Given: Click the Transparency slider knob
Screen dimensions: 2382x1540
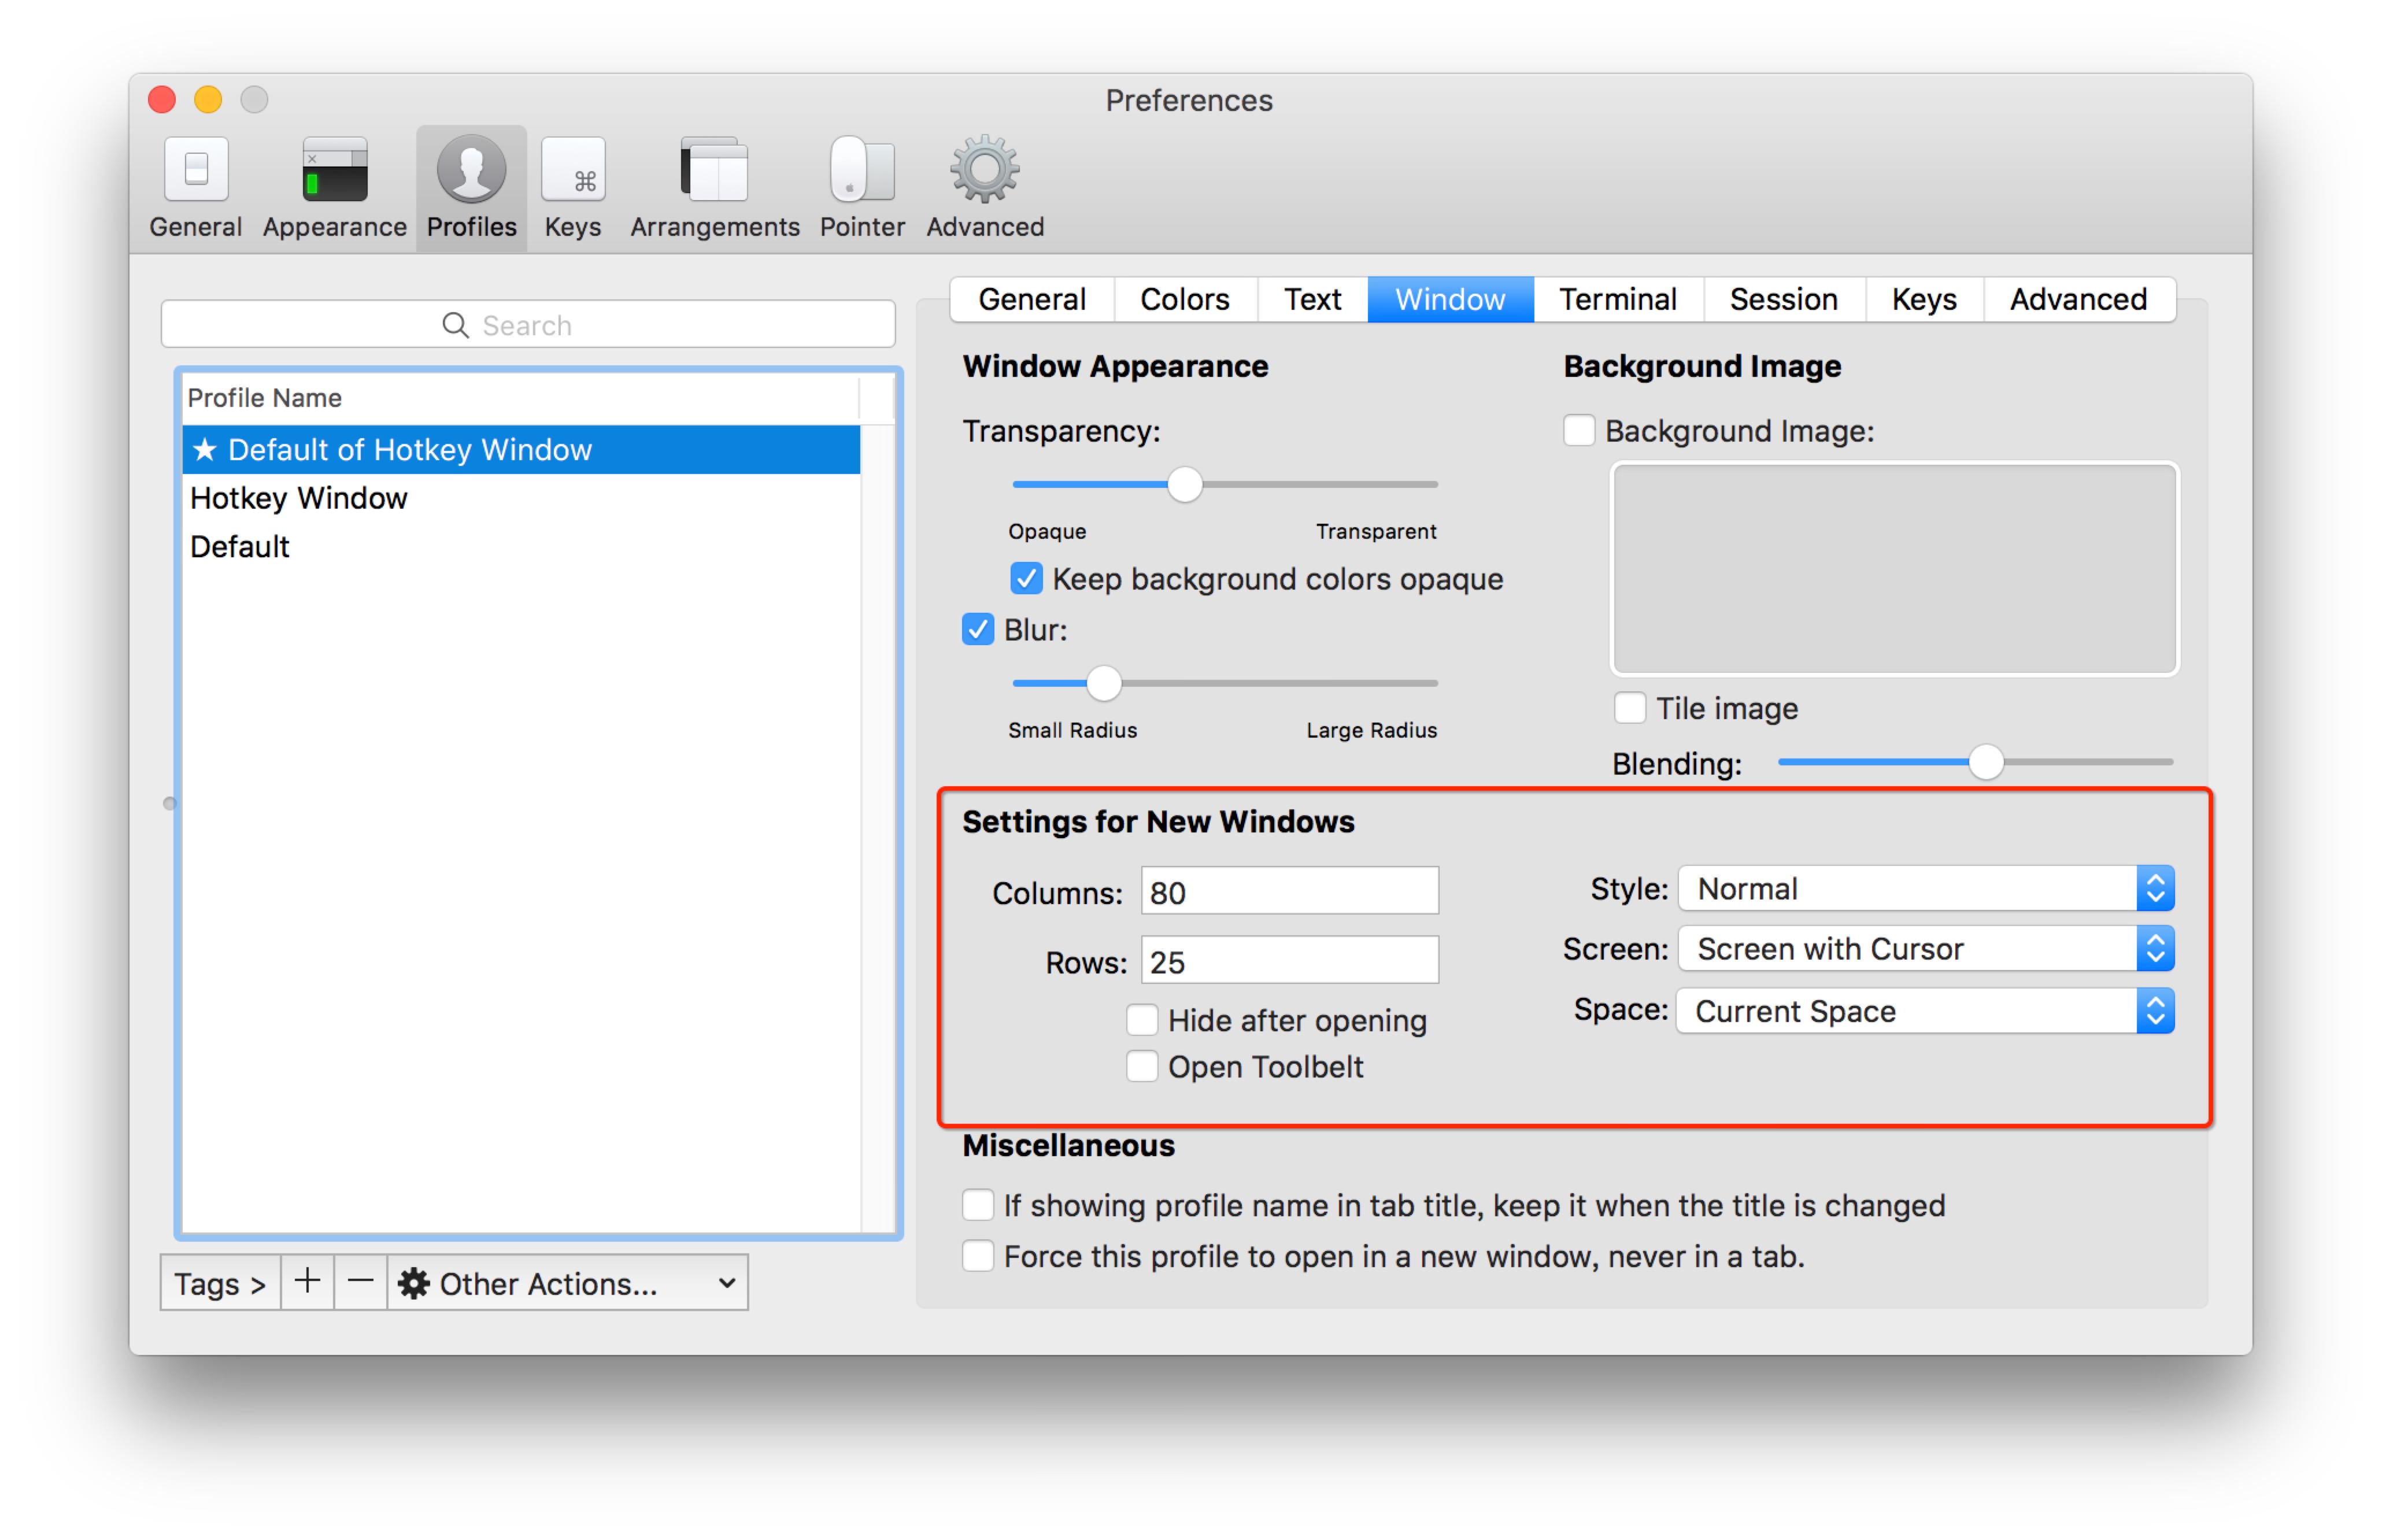Looking at the screenshot, I should point(1184,485).
